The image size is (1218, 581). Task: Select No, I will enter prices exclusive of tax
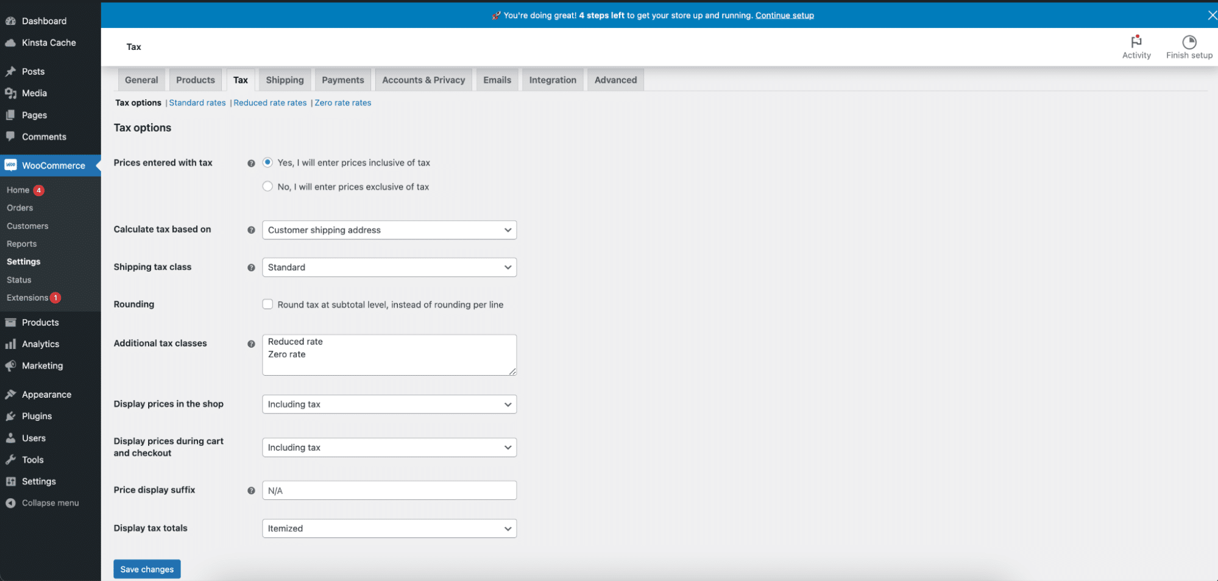click(x=267, y=186)
